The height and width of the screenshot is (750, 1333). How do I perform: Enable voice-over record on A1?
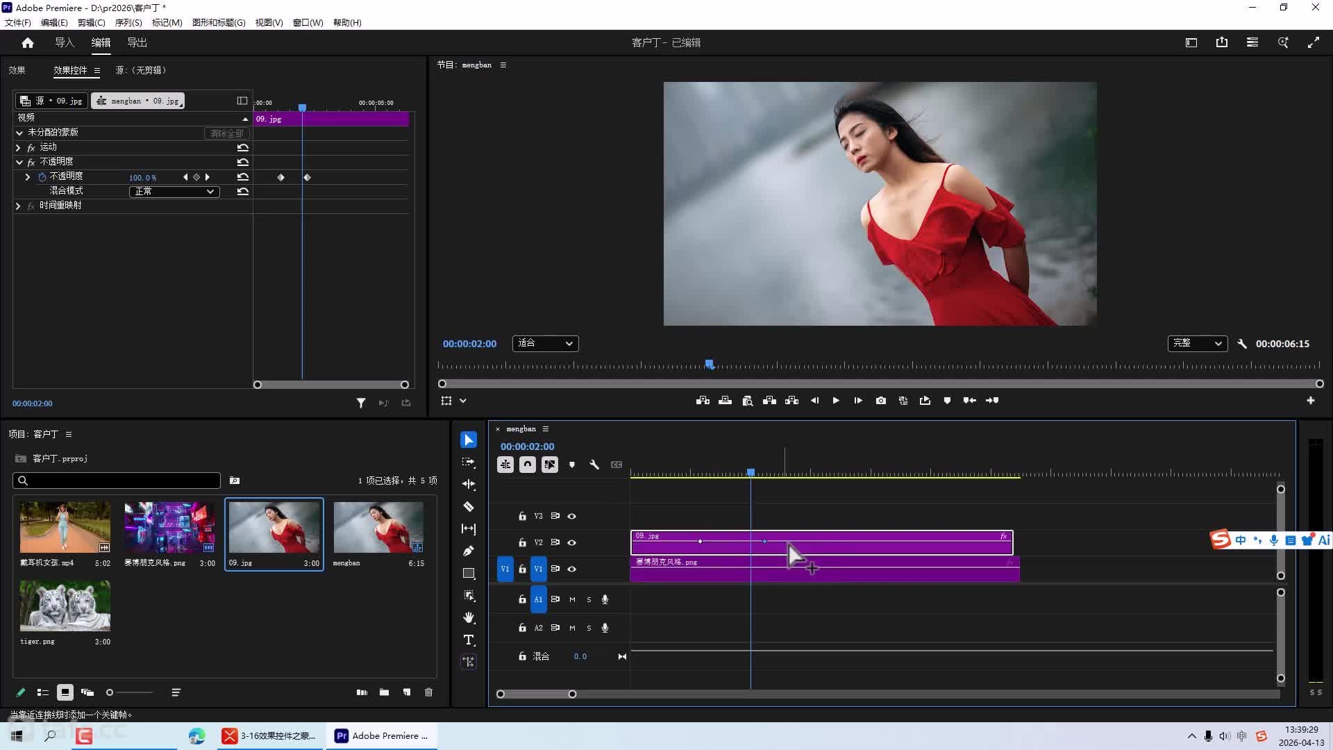605,600
